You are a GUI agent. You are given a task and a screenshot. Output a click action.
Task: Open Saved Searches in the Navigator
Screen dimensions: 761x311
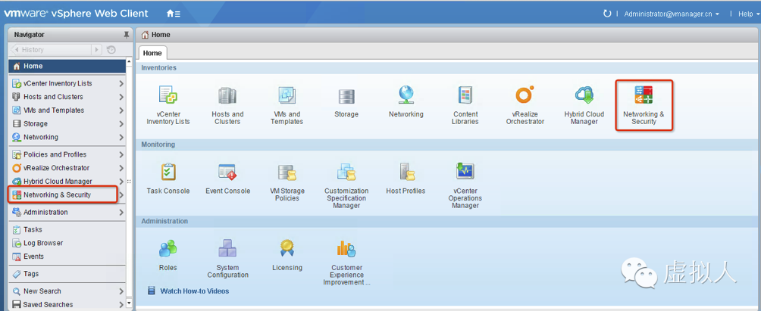coord(67,305)
